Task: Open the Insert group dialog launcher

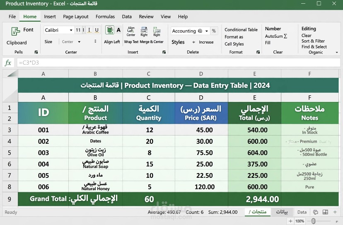Action: click(x=164, y=52)
